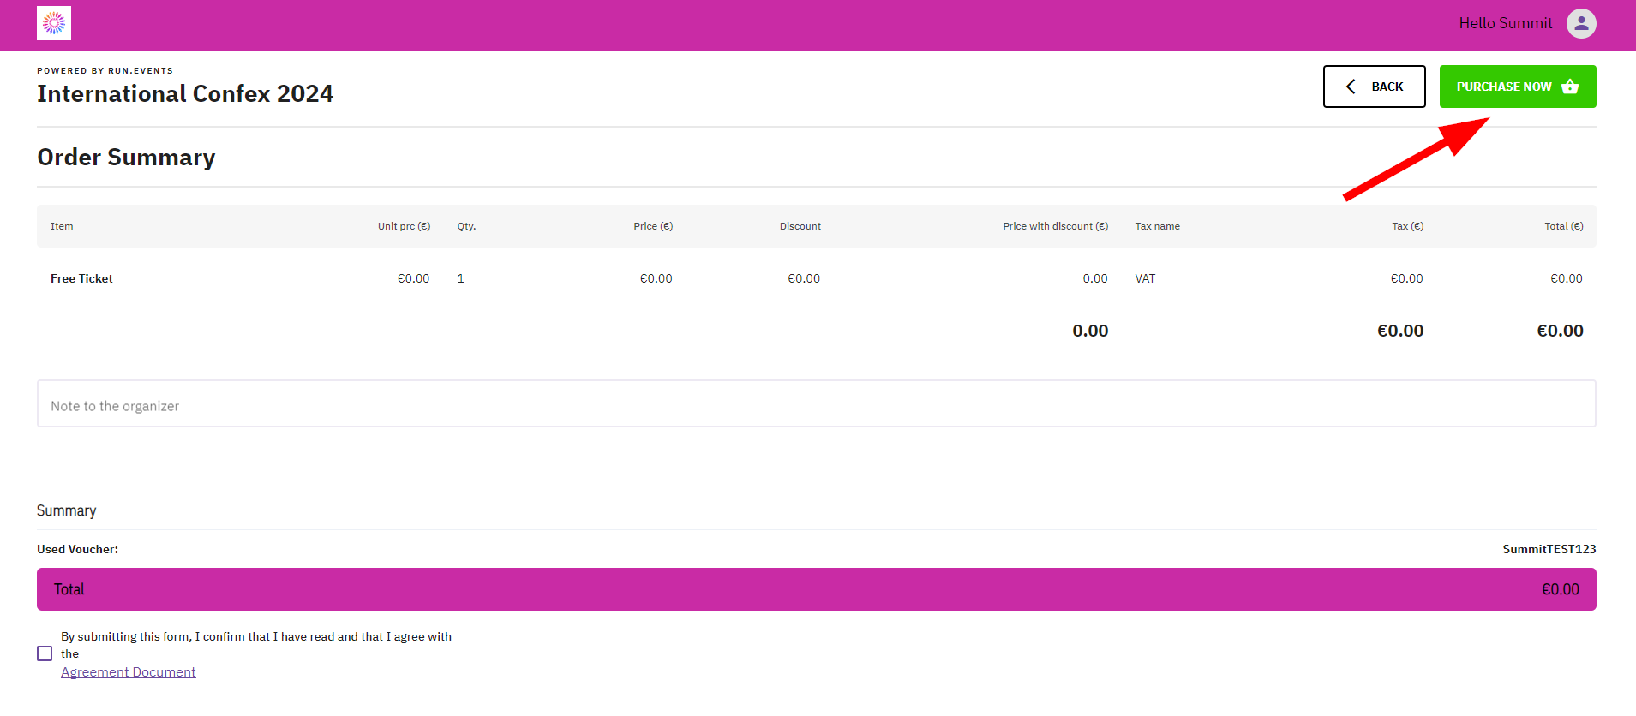Screen dimensions: 1636x716
Task: Click the Summary section heading
Action: 66,510
